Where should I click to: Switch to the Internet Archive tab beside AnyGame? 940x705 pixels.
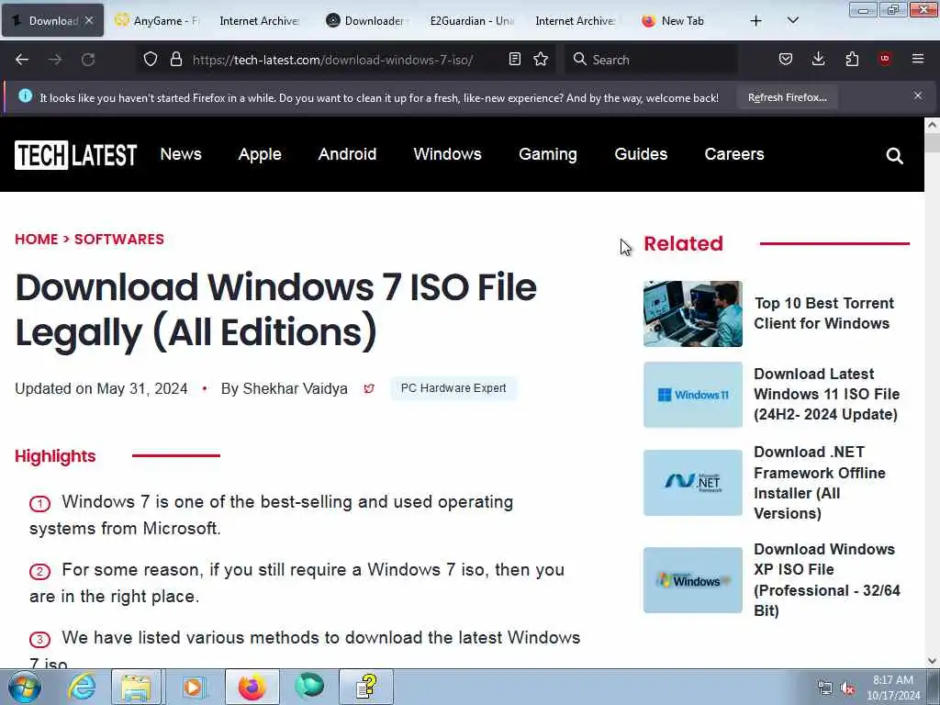pos(260,21)
